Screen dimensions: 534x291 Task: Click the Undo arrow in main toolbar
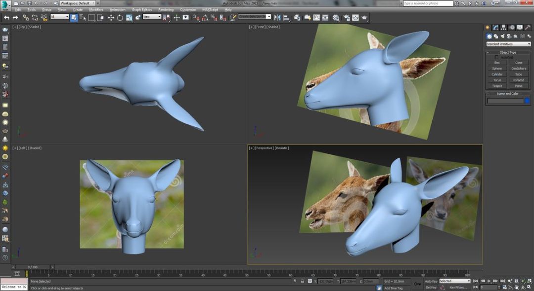click(6, 17)
